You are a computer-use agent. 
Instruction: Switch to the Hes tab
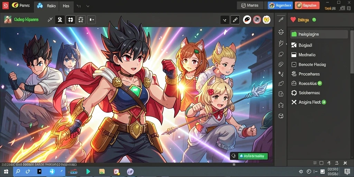point(66,6)
